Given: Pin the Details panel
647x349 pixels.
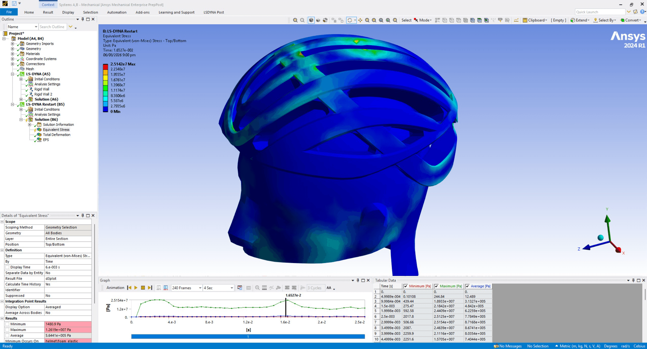Looking at the screenshot, I should pyautogui.click(x=83, y=215).
